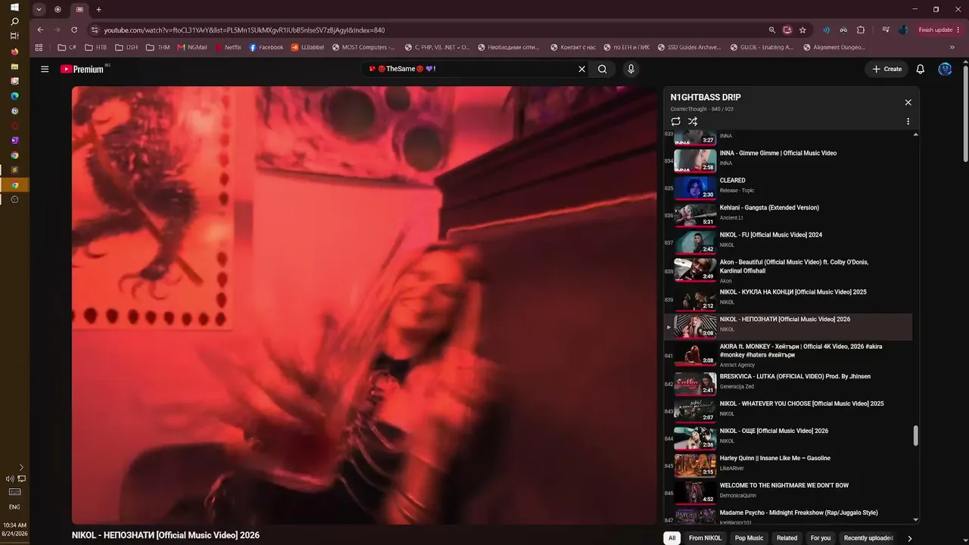
Task: Open the C# bookmarks folder
Action: (x=67, y=47)
